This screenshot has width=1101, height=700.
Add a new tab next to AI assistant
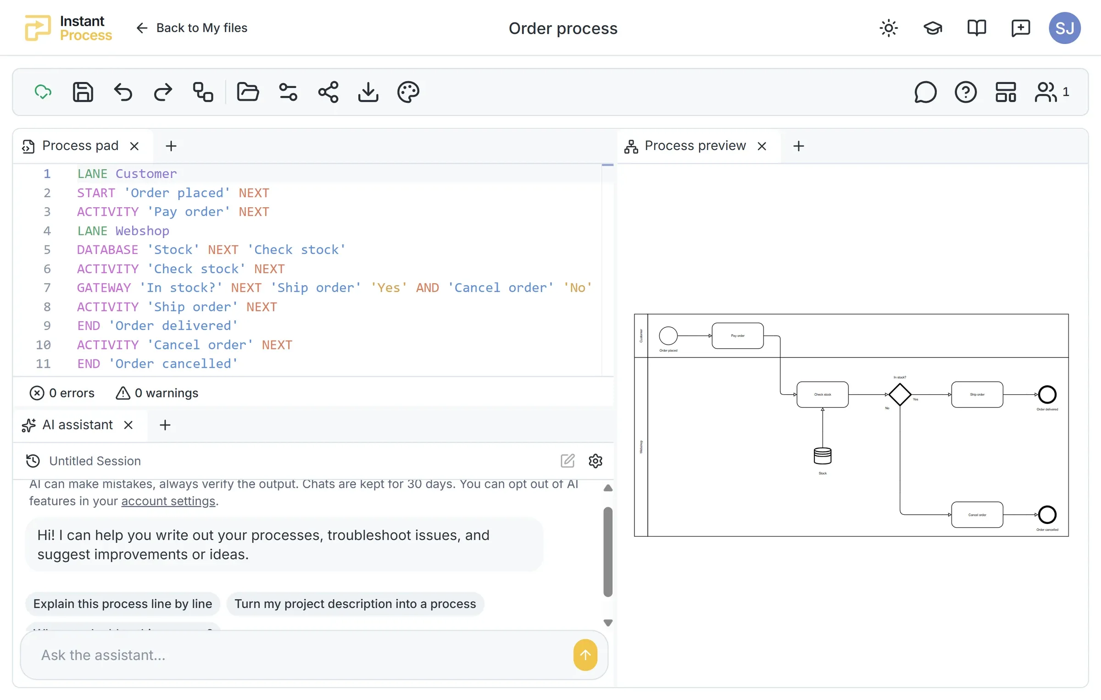click(x=165, y=425)
